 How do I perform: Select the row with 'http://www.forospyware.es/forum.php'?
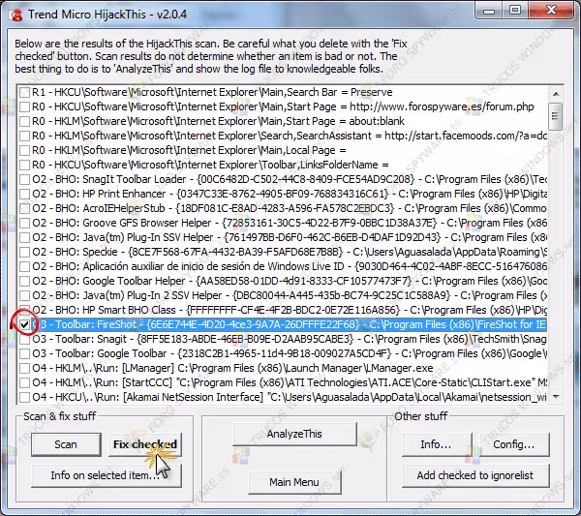(283, 106)
